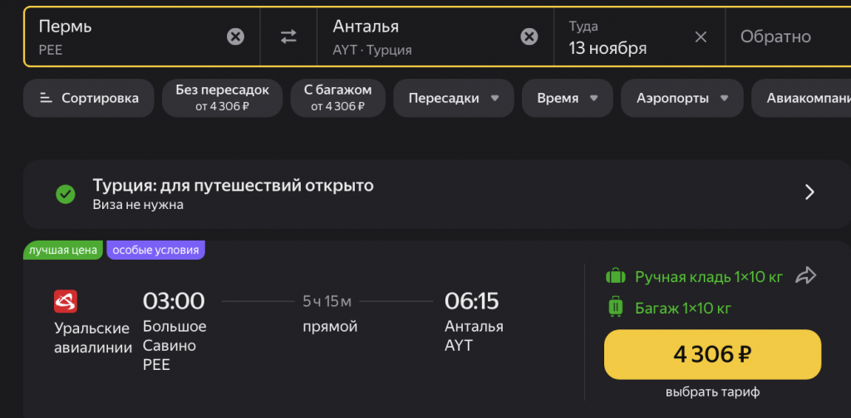Clear the Анталья destination field
This screenshot has width=851, height=418.
click(x=529, y=36)
